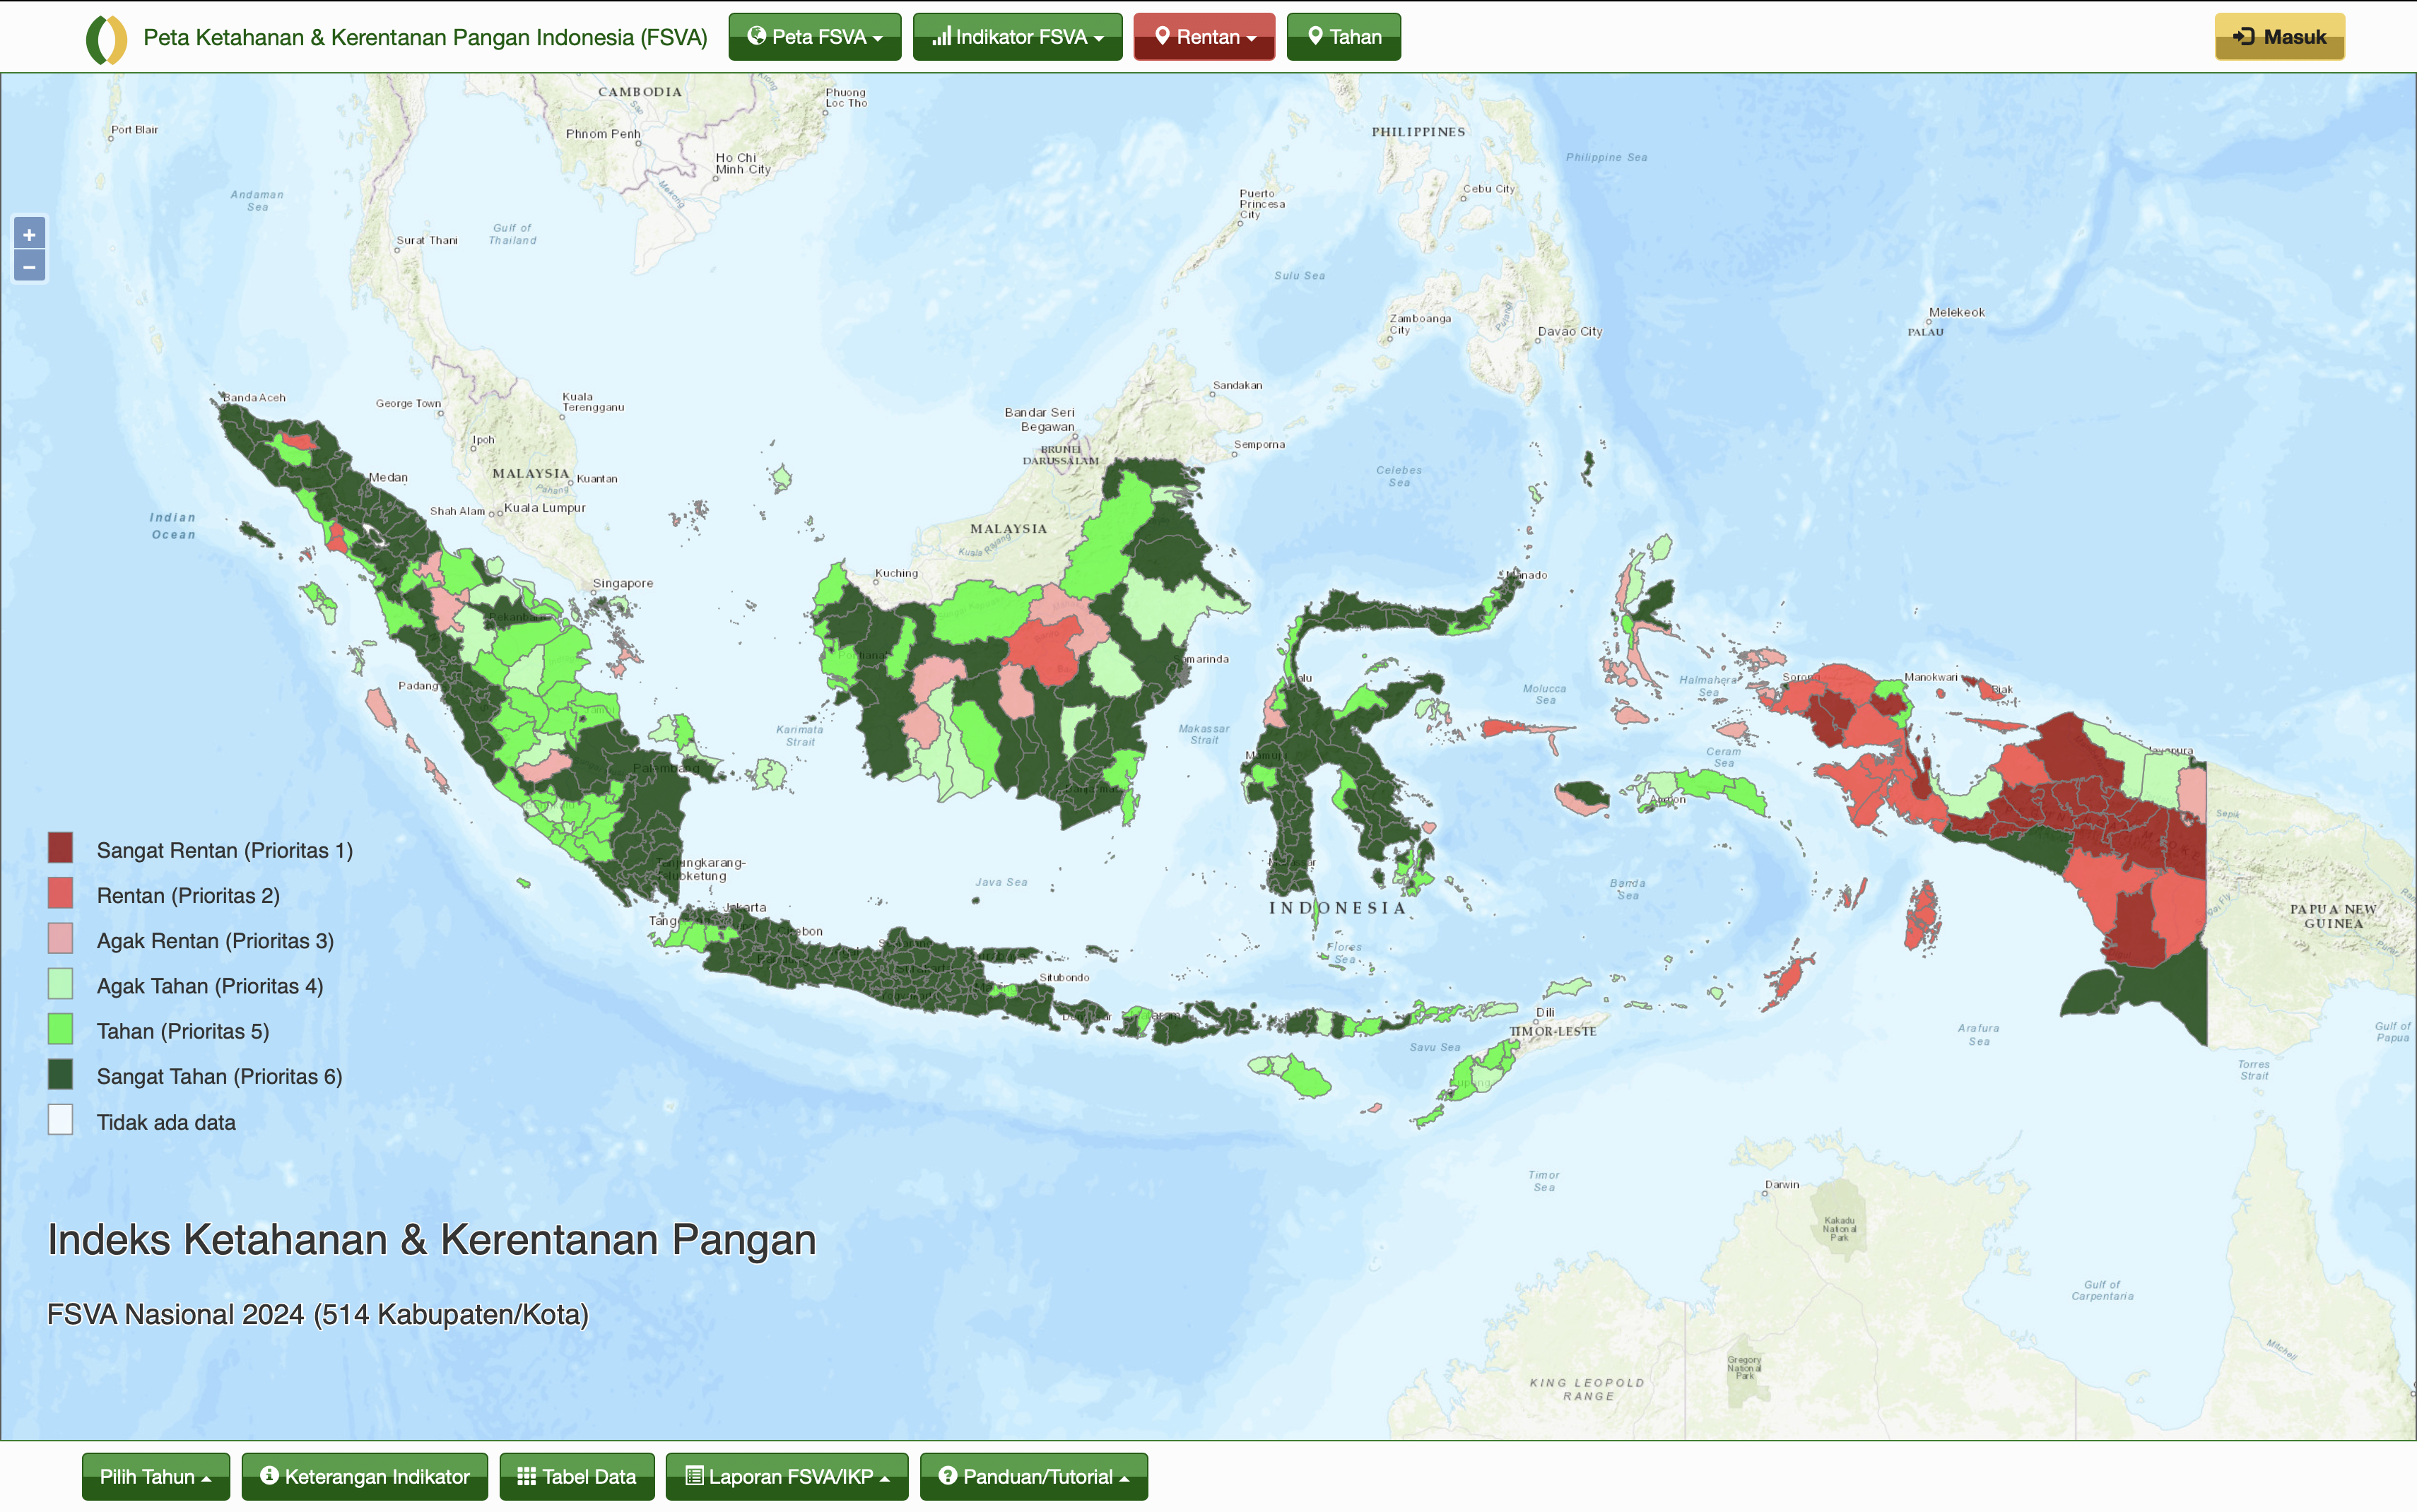Viewport: 2417px width, 1512px height.
Task: Click the bar chart icon on Indikator FSVA
Action: 941,37
